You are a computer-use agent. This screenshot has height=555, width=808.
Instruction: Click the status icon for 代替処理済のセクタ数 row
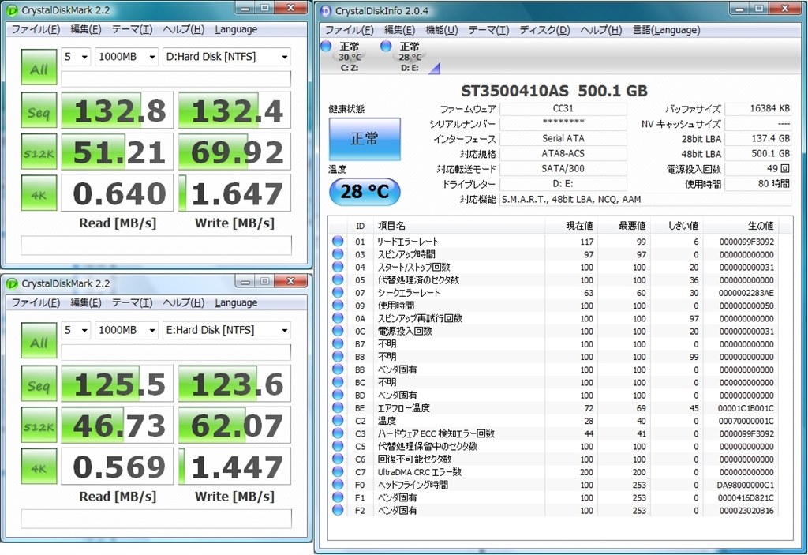click(x=338, y=280)
